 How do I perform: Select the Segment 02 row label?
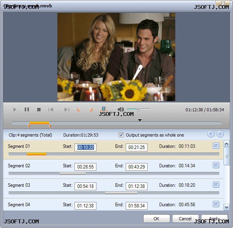[19, 166]
